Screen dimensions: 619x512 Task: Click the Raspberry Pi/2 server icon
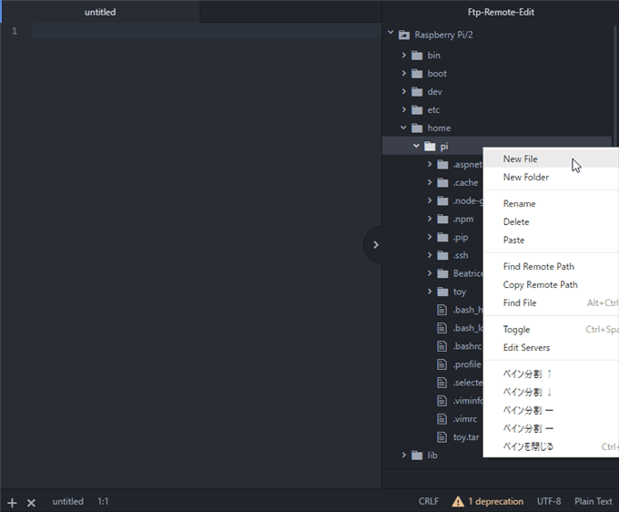[404, 35]
